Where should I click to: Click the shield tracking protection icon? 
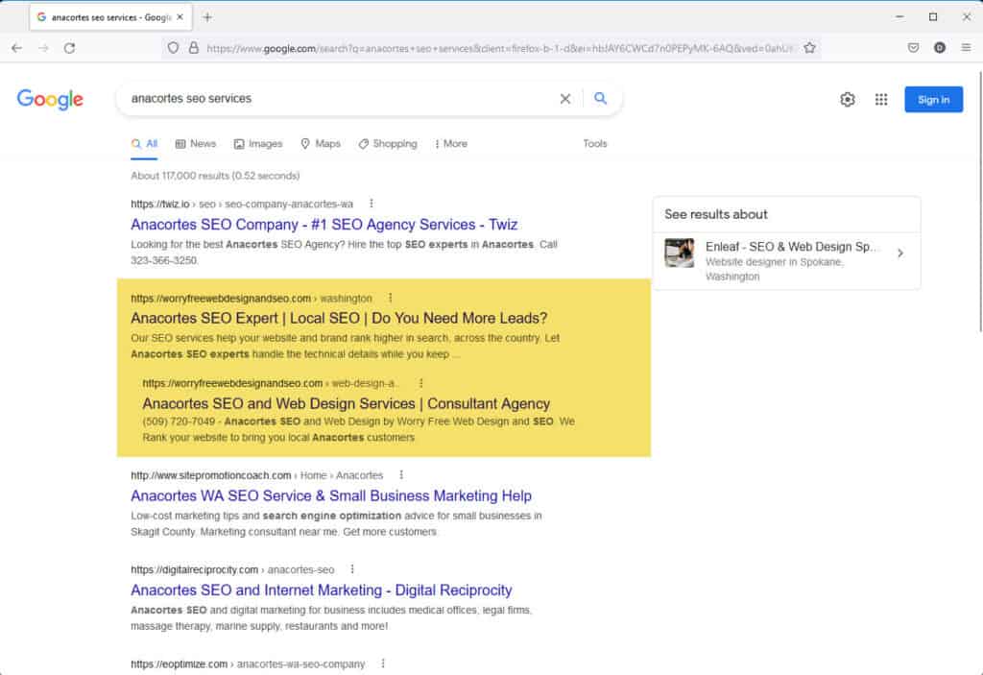coord(173,48)
